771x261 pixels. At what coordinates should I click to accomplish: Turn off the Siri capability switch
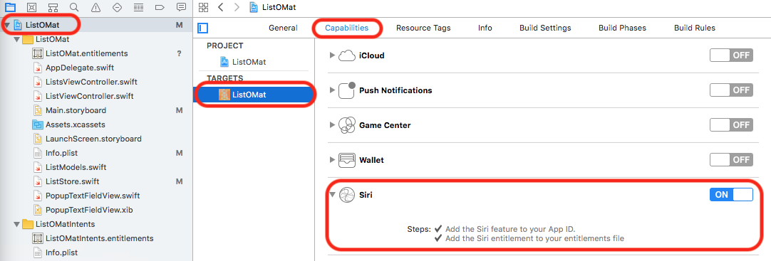[x=731, y=195]
